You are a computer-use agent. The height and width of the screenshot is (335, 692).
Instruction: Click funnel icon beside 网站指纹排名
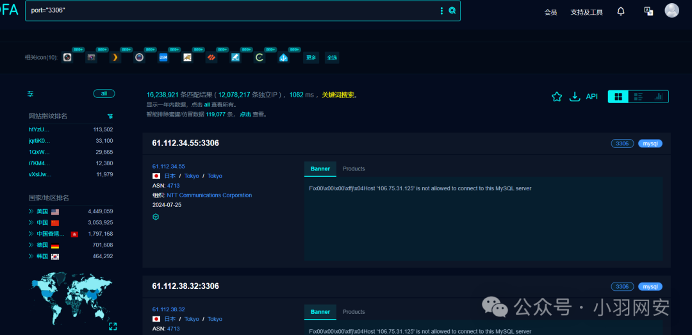tap(110, 116)
